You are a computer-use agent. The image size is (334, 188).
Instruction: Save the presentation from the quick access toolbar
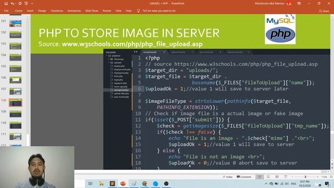(6, 4)
